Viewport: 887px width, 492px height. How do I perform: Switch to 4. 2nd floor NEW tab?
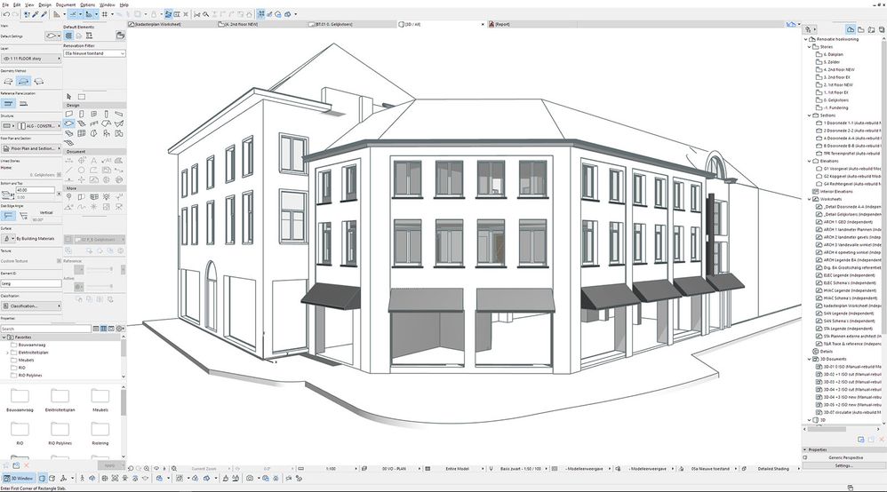point(262,24)
